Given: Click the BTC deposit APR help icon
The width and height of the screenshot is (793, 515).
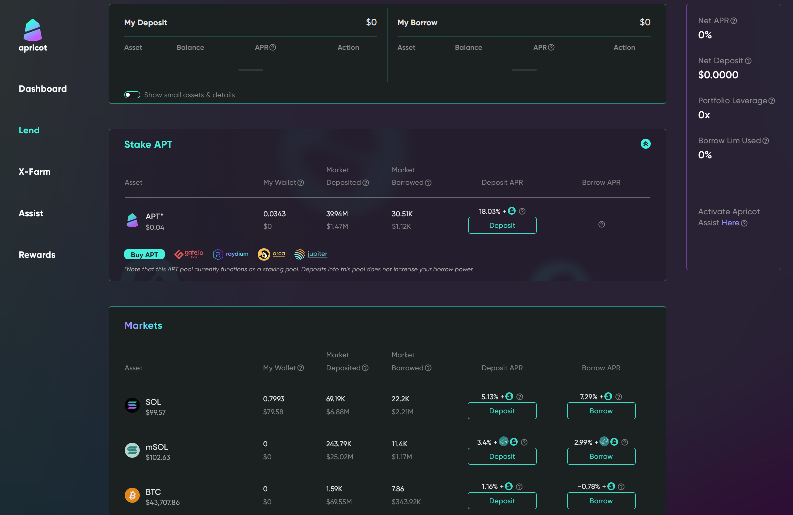Looking at the screenshot, I should tap(519, 487).
